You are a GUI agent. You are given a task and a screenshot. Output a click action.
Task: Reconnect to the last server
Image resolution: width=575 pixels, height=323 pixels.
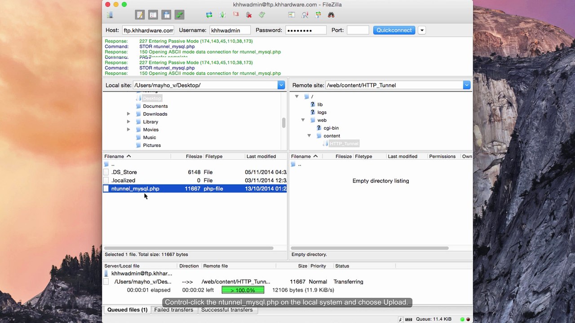[262, 15]
